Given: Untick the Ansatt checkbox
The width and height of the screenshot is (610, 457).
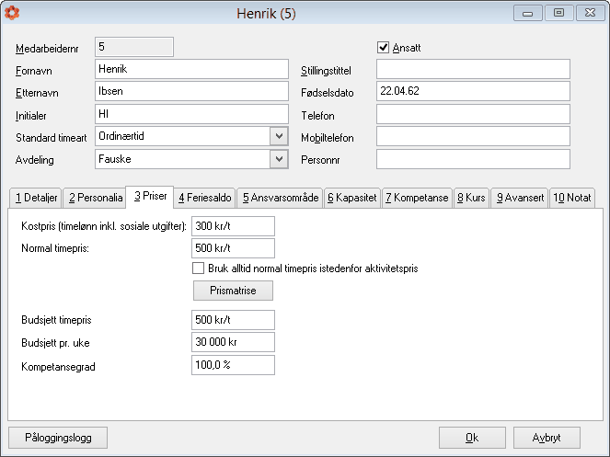Looking at the screenshot, I should (383, 48).
